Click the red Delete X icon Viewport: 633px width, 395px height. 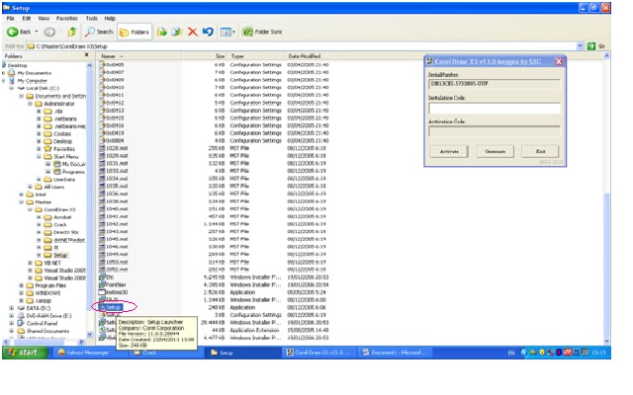[x=193, y=32]
